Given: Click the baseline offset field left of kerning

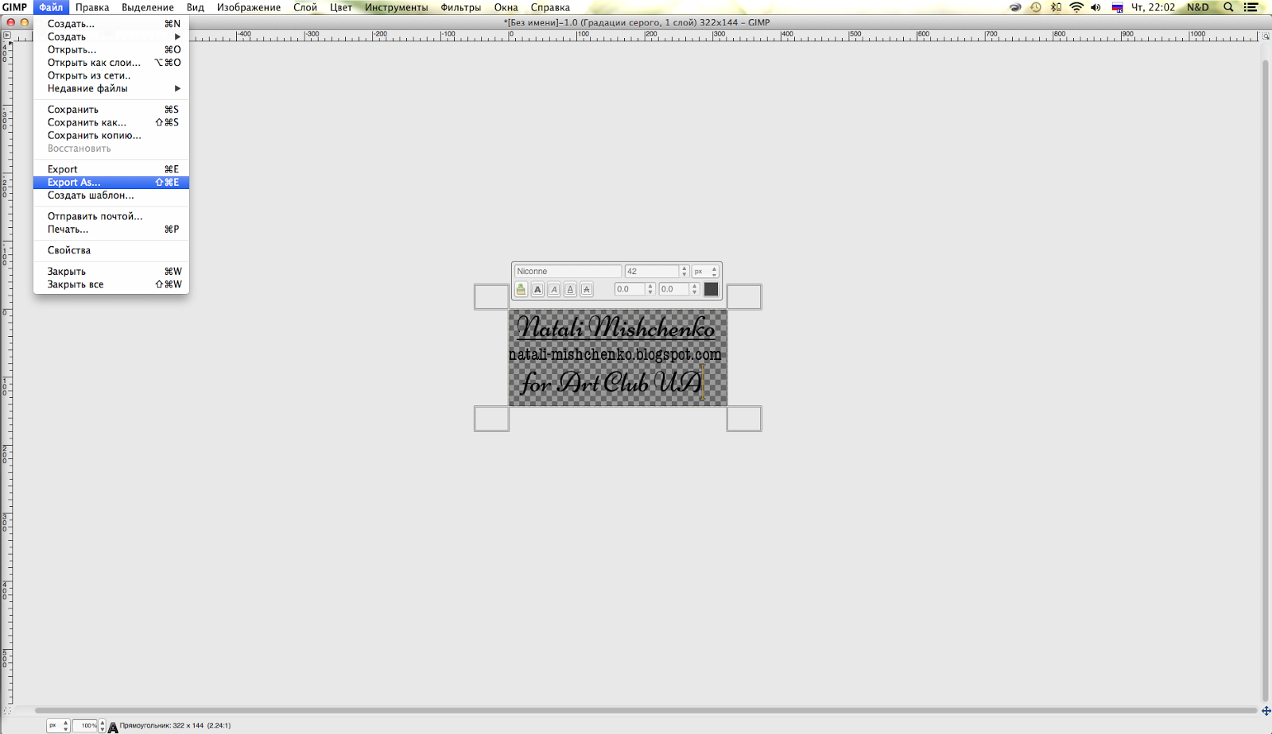Looking at the screenshot, I should click(630, 289).
